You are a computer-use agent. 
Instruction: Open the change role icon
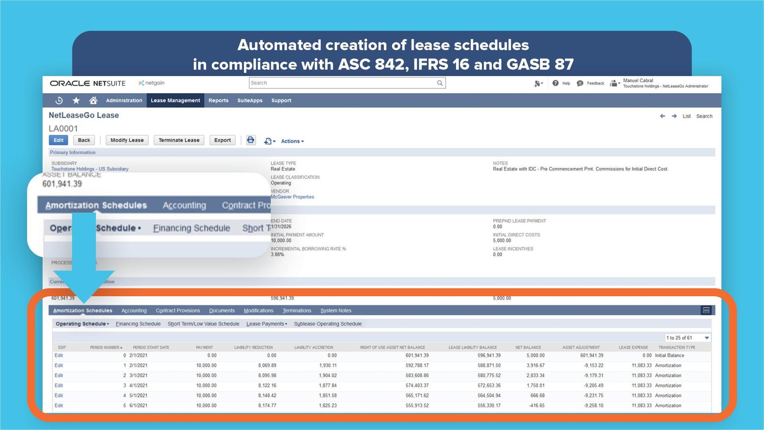tap(538, 84)
